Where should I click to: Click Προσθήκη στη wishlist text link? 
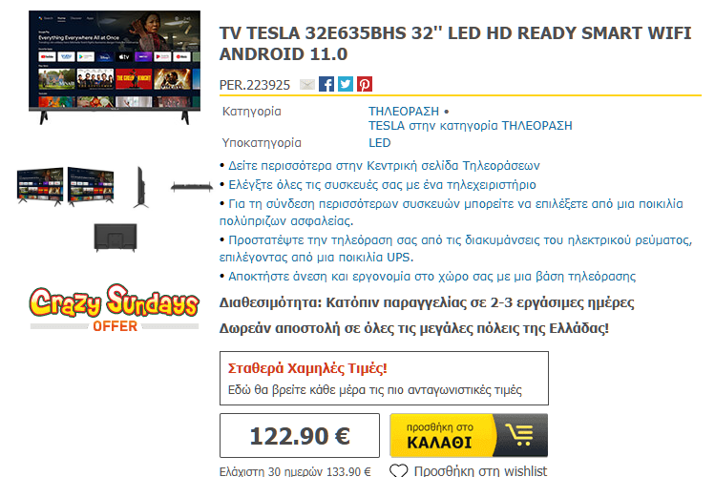(x=480, y=470)
